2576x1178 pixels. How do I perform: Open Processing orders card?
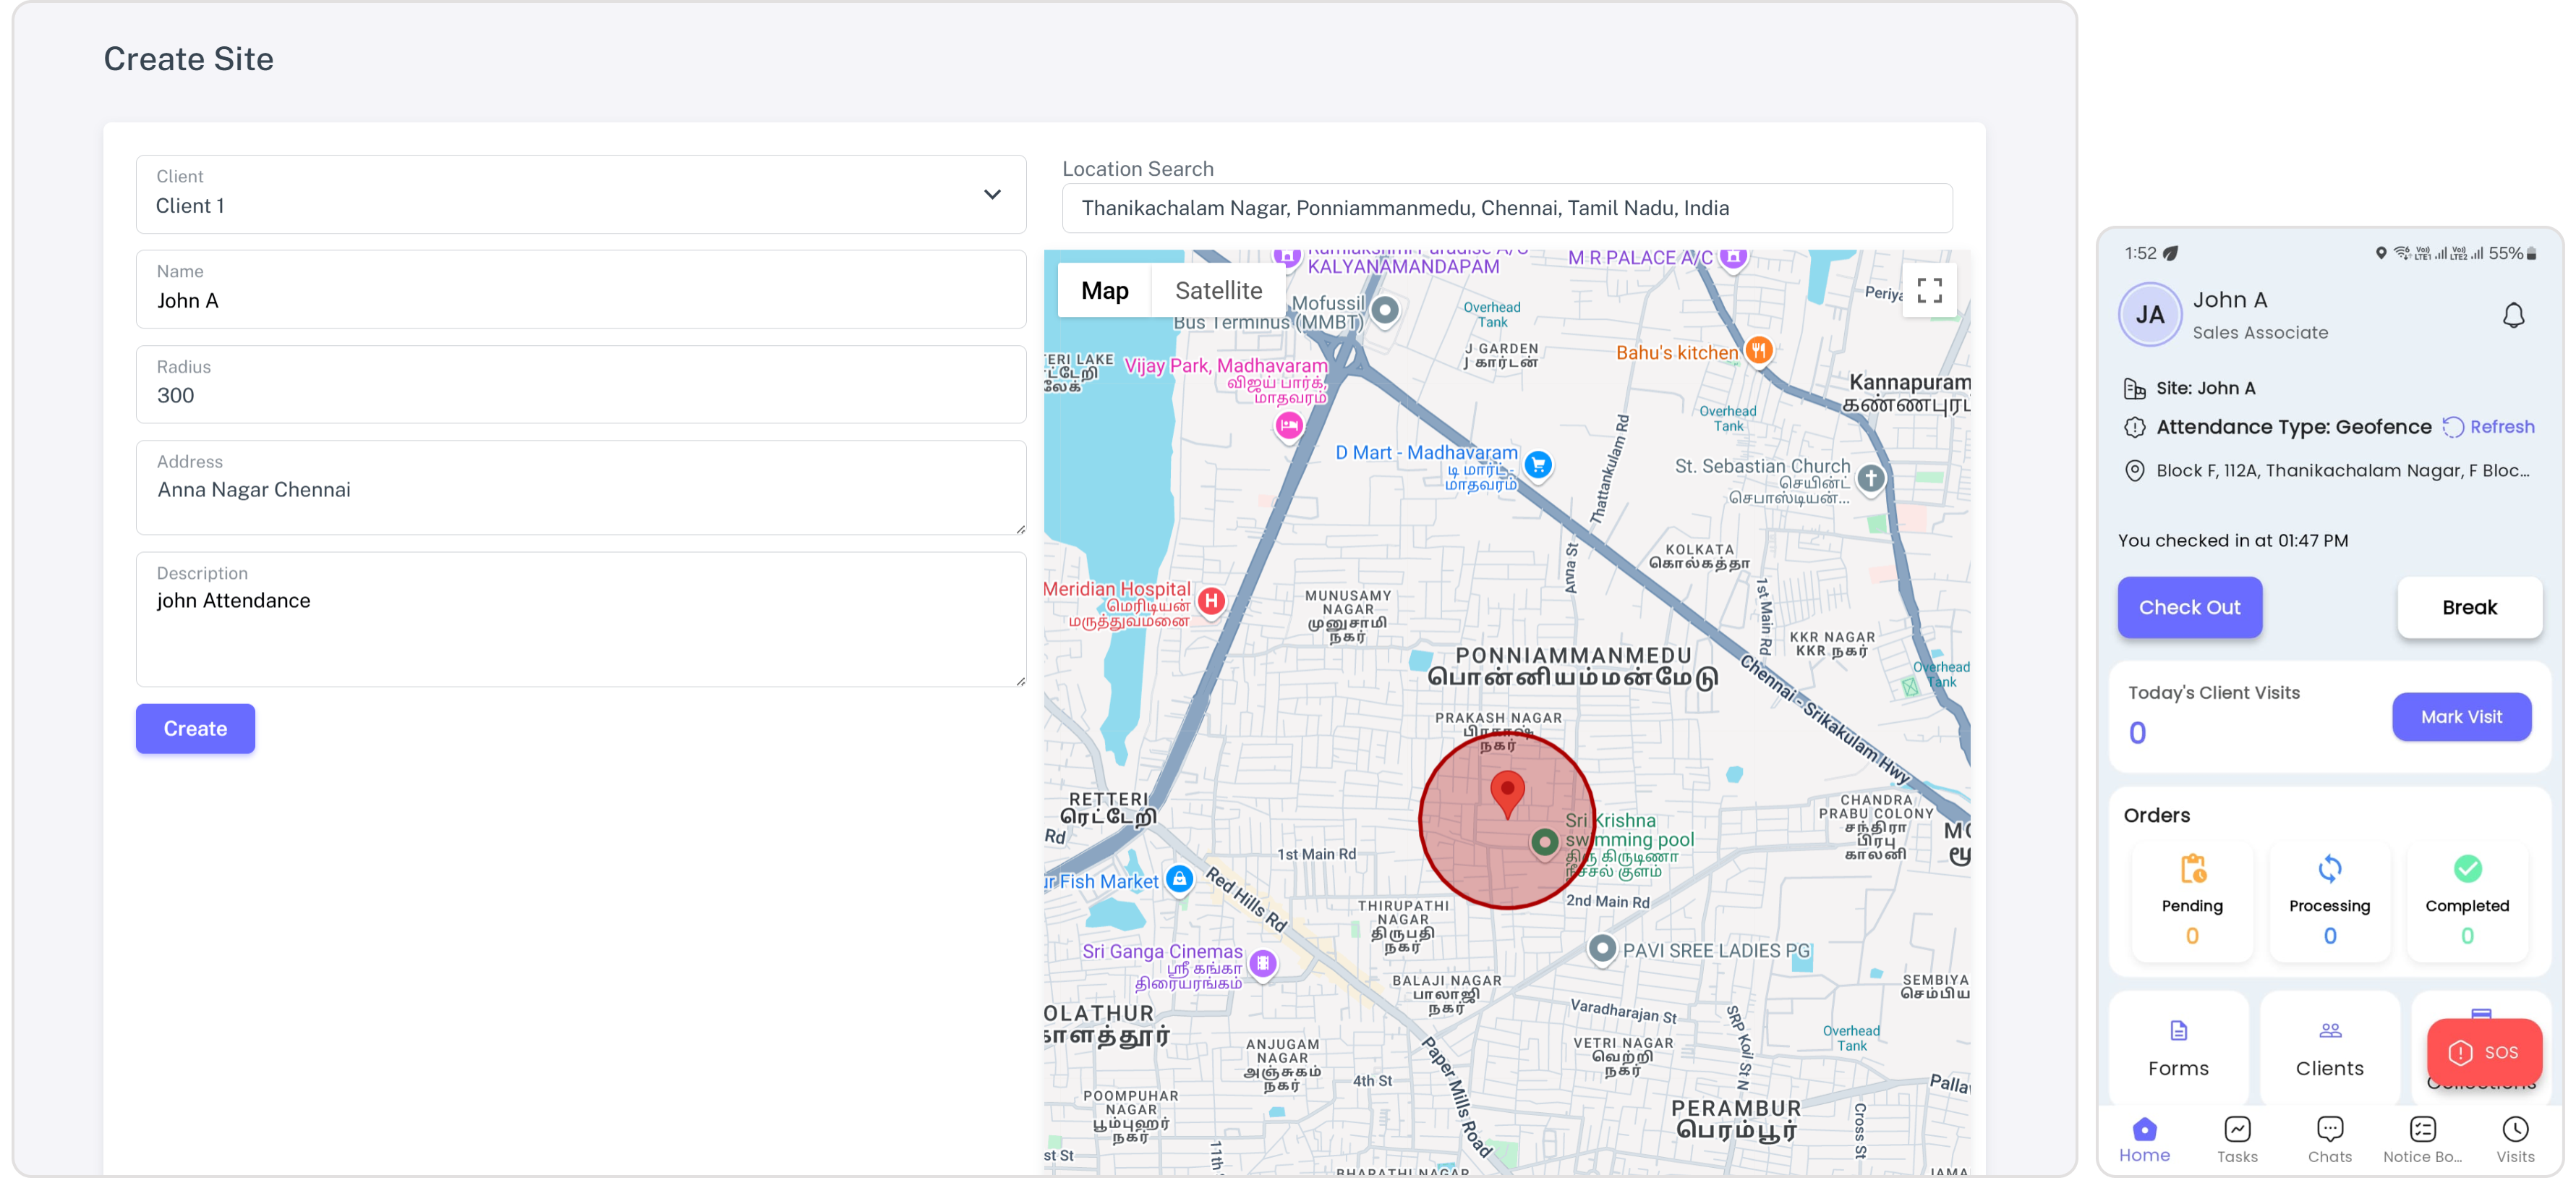[x=2329, y=902]
